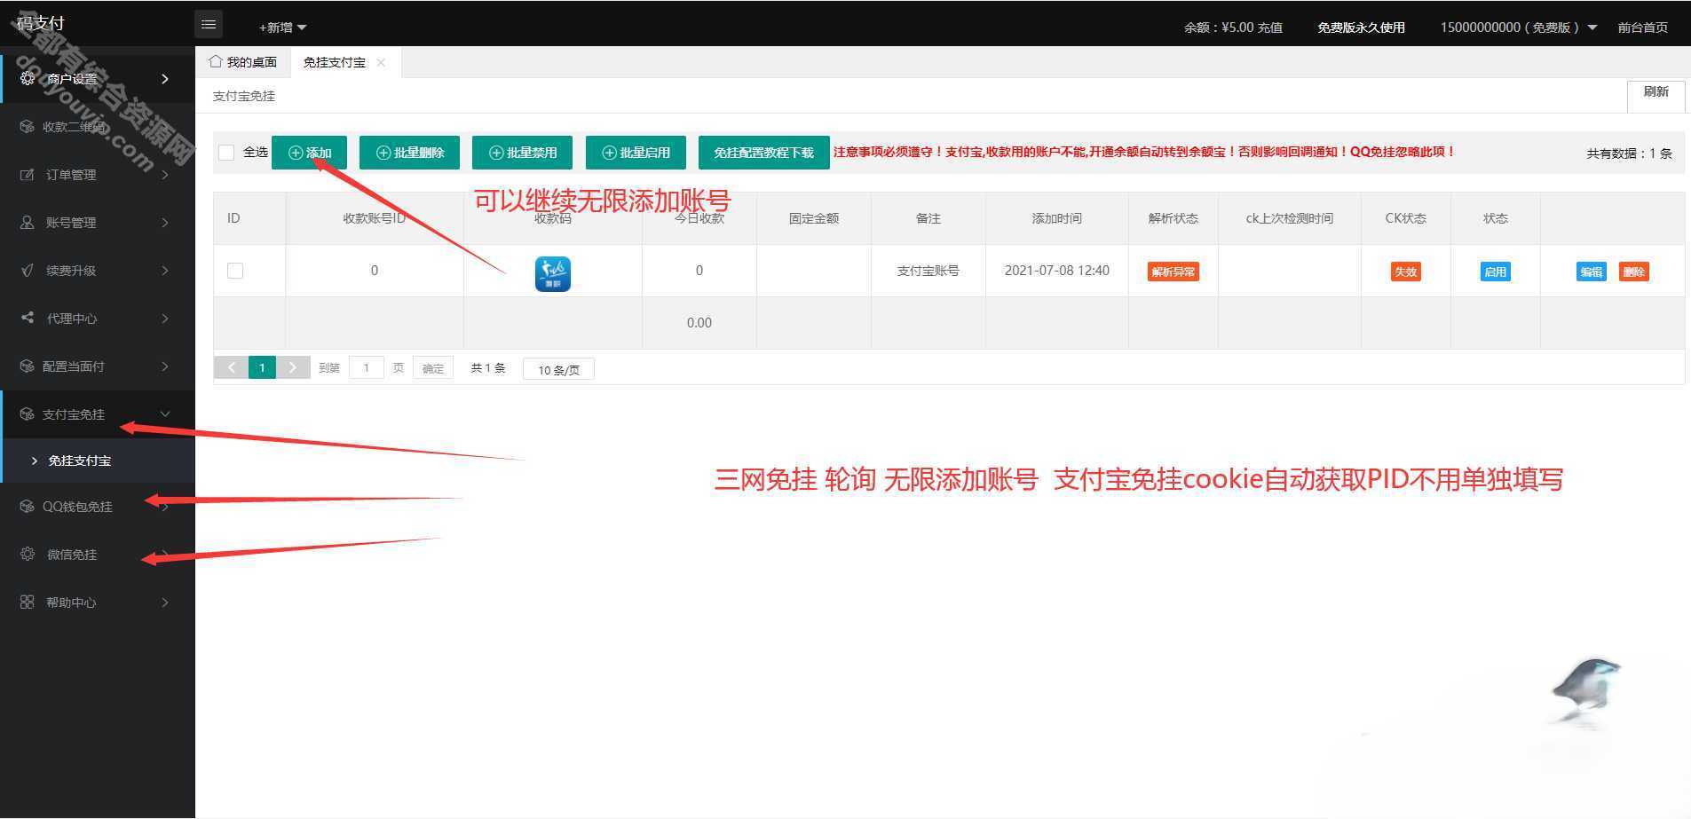Click the 代理中心 share icon
The width and height of the screenshot is (1691, 819).
click(x=28, y=318)
